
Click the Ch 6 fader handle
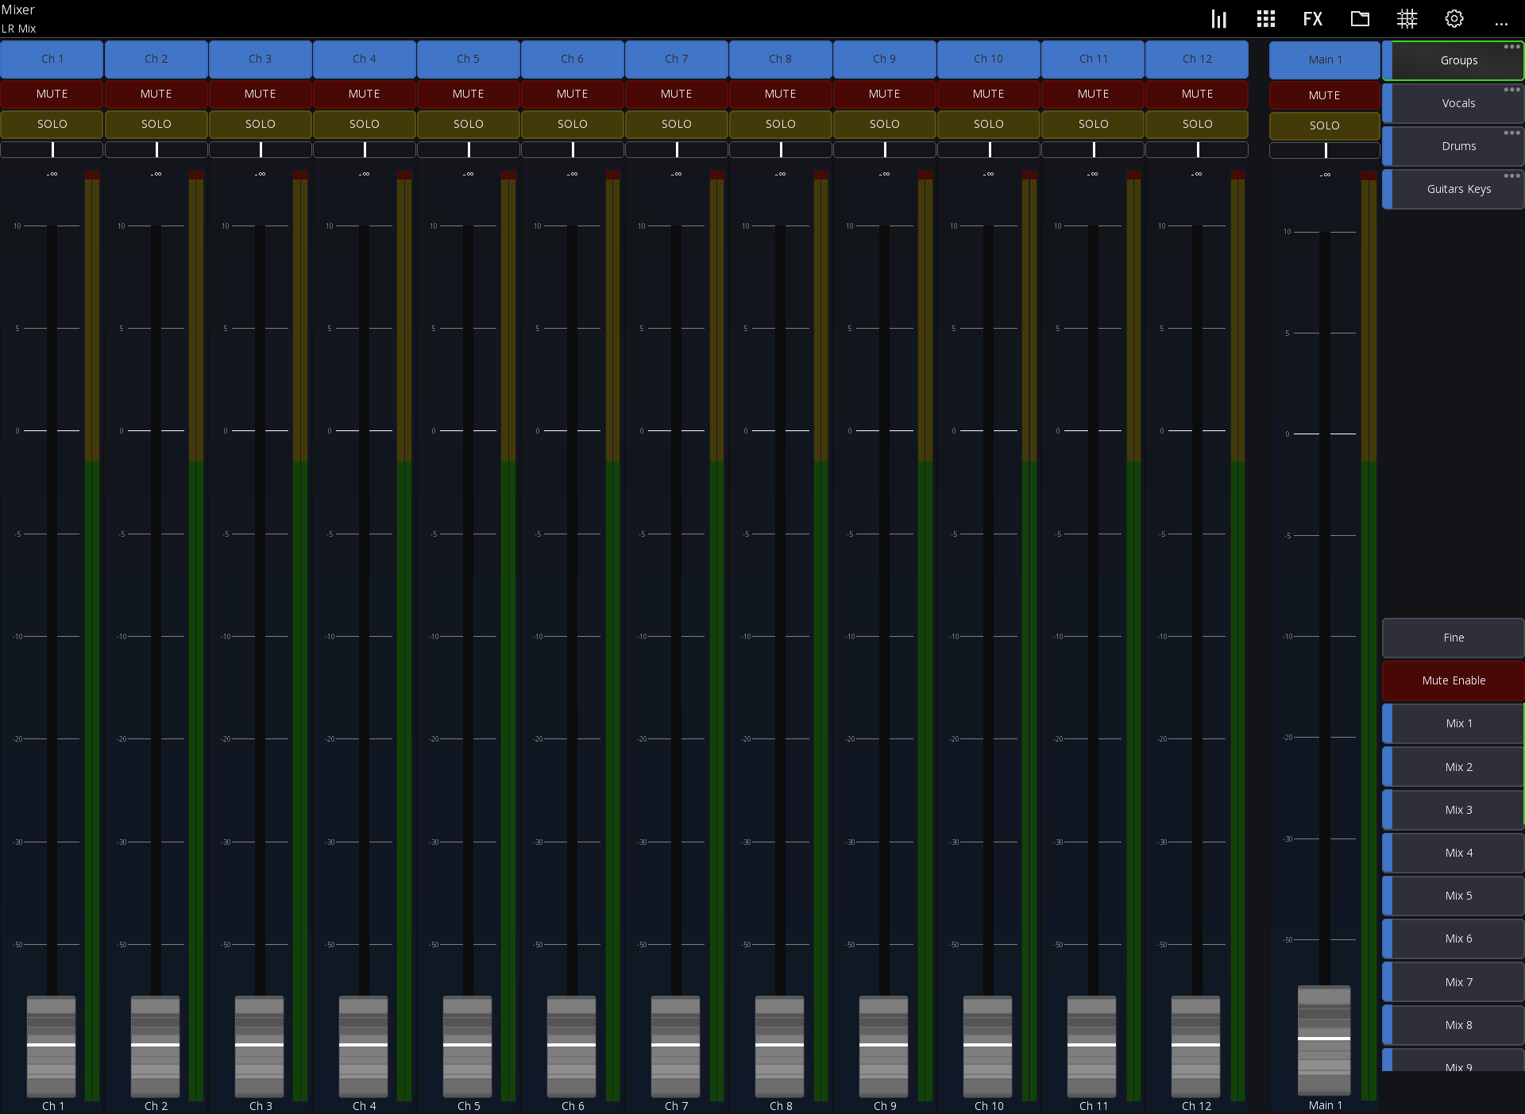[x=572, y=1046]
